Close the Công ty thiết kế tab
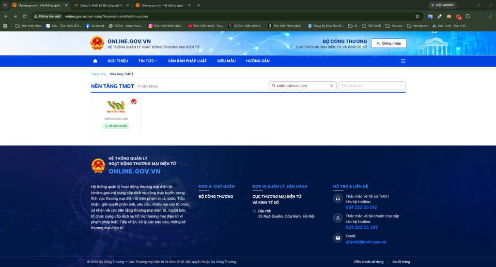496x267 pixels. coord(128,5)
